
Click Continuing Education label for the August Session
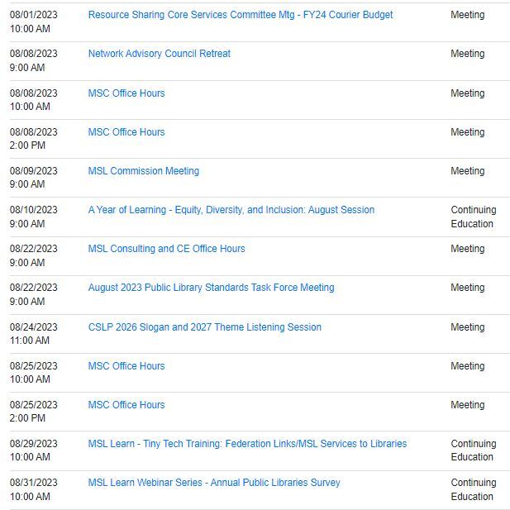click(473, 217)
